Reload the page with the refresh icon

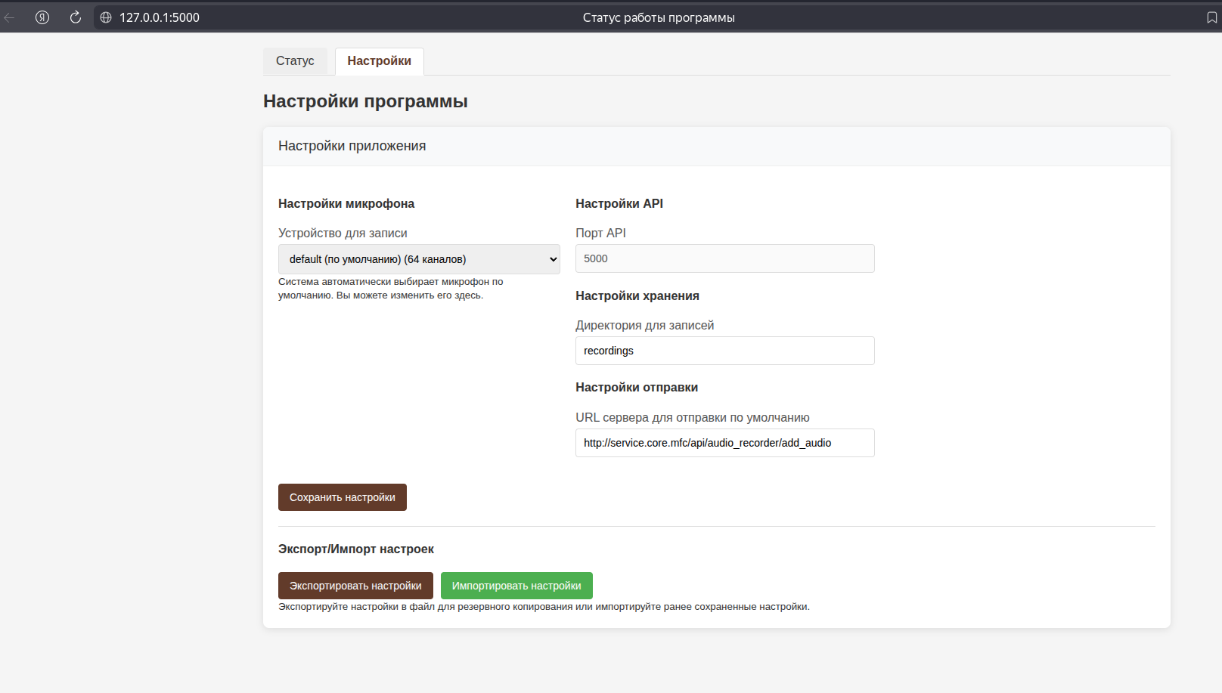click(x=75, y=17)
